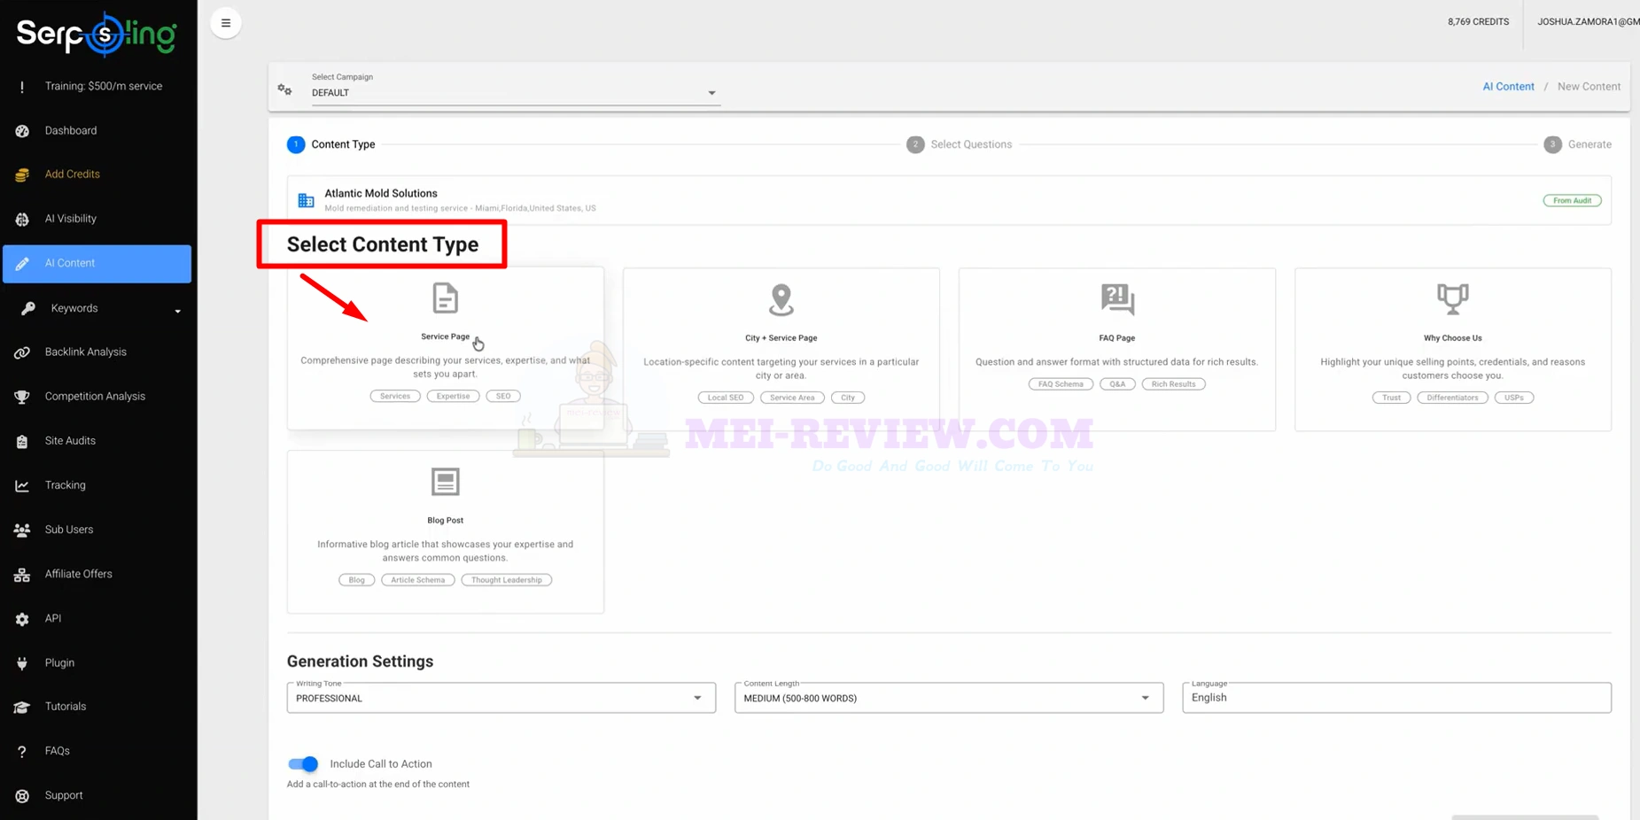Click the Differentiators tag
This screenshot has width=1640, height=820.
click(1452, 398)
